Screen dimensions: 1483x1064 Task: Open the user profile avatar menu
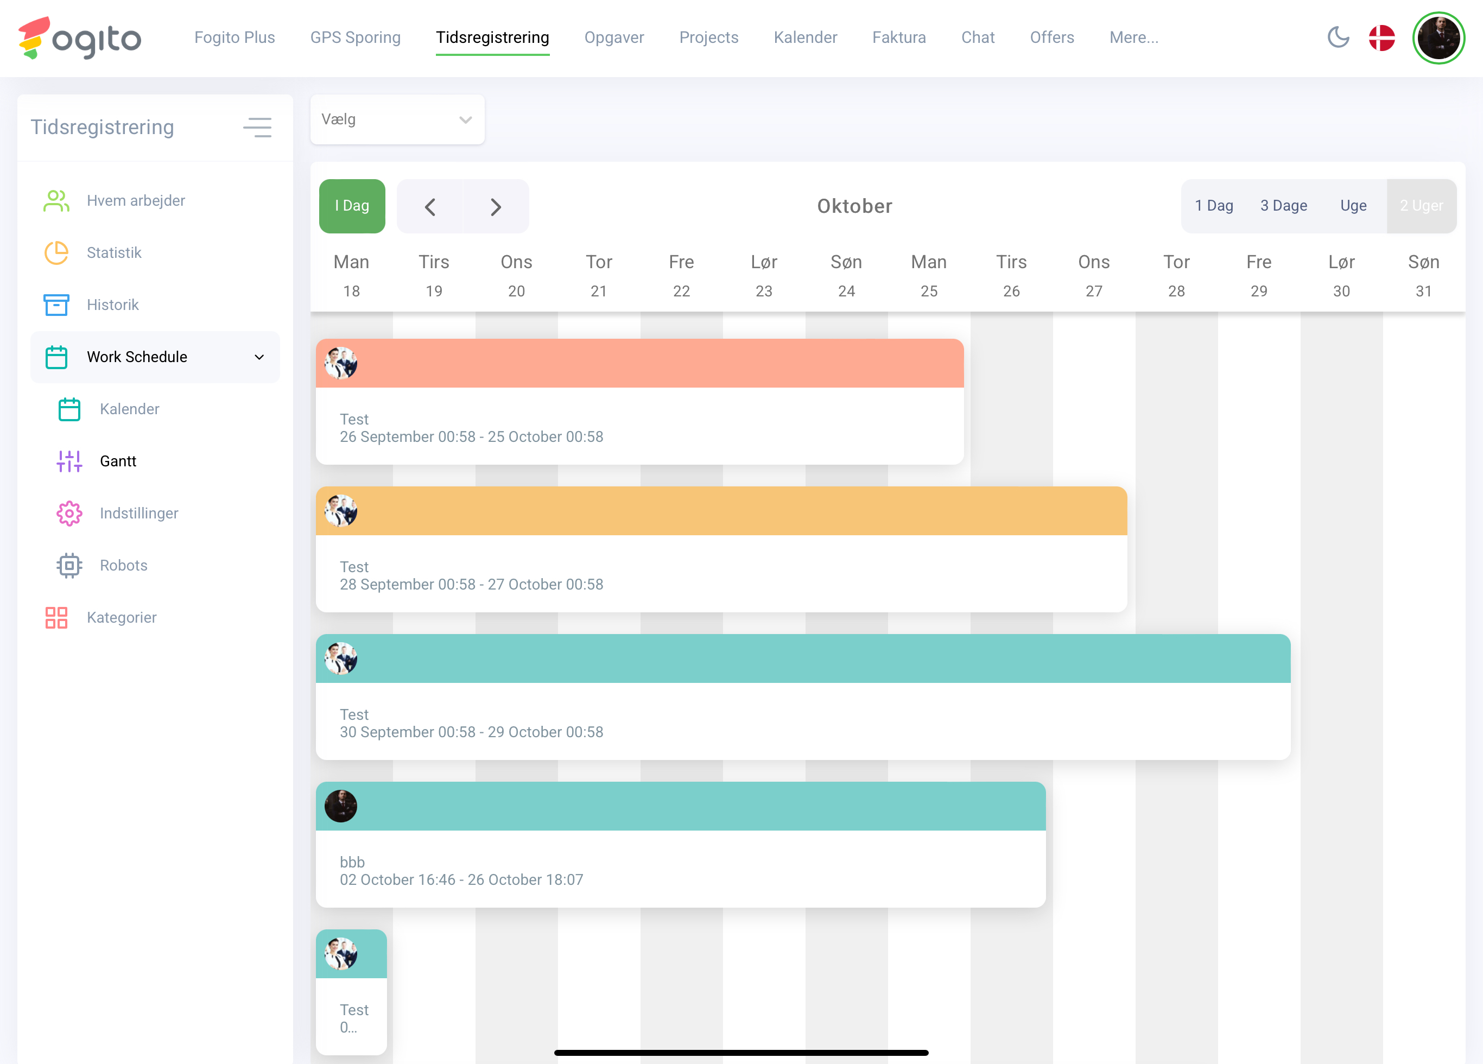coord(1438,37)
